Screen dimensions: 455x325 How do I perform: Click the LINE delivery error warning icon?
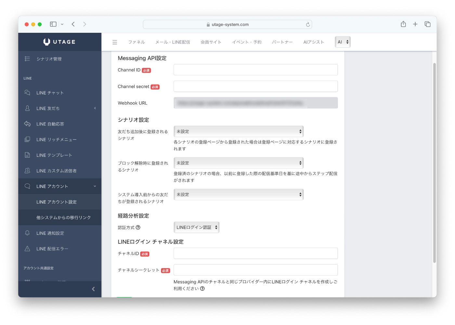[27, 249]
